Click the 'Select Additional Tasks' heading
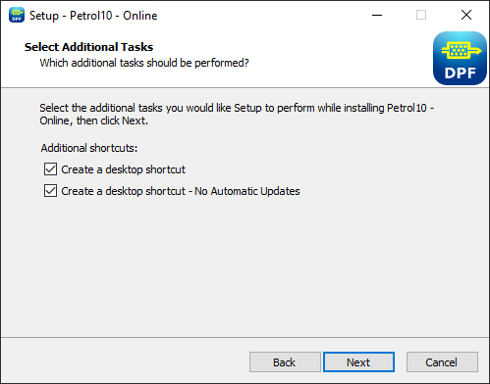 (x=88, y=47)
